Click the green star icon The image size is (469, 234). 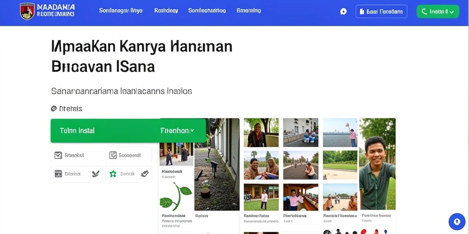[113, 174]
